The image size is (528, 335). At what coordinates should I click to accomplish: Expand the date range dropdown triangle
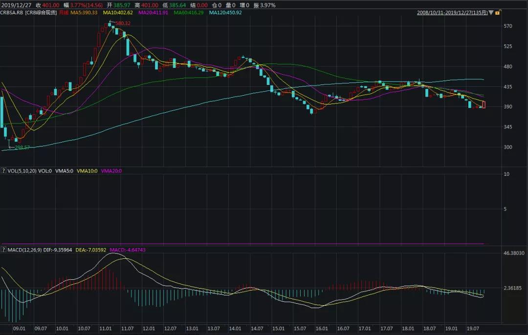tap(491, 13)
